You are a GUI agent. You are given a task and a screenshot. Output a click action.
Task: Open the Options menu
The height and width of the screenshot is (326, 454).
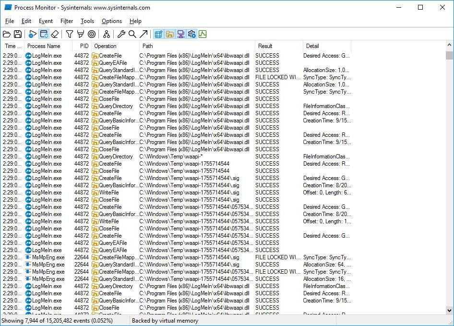112,21
